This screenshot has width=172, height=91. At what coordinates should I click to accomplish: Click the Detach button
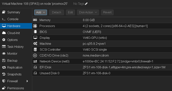(56, 12)
